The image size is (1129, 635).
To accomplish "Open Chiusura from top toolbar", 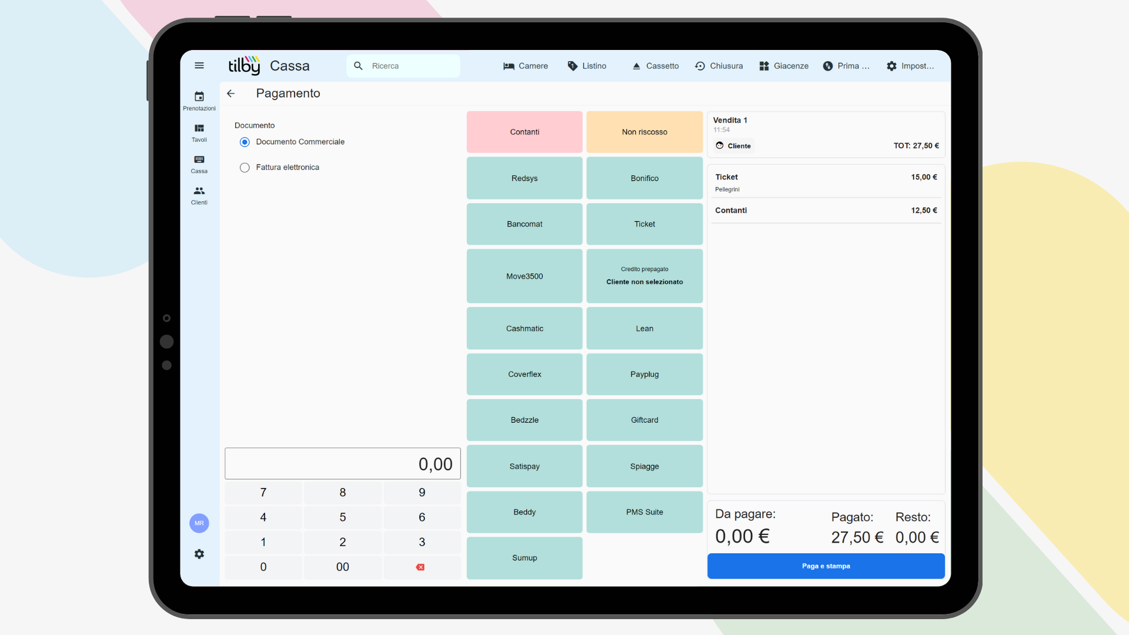I will coord(719,66).
